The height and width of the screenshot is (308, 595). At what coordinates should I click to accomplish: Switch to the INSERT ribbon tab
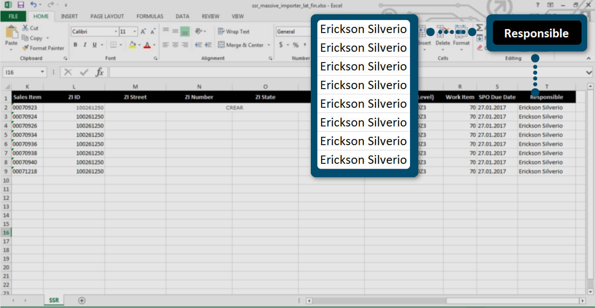click(x=69, y=16)
